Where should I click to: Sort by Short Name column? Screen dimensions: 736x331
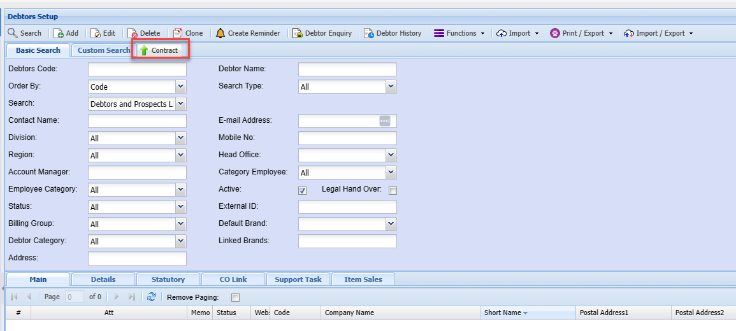[x=528, y=313]
